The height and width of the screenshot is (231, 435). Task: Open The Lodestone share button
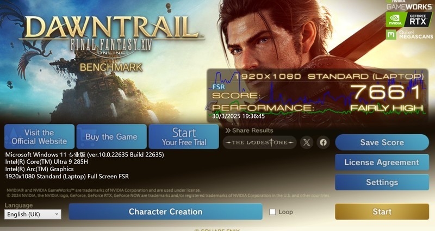[x=259, y=142]
